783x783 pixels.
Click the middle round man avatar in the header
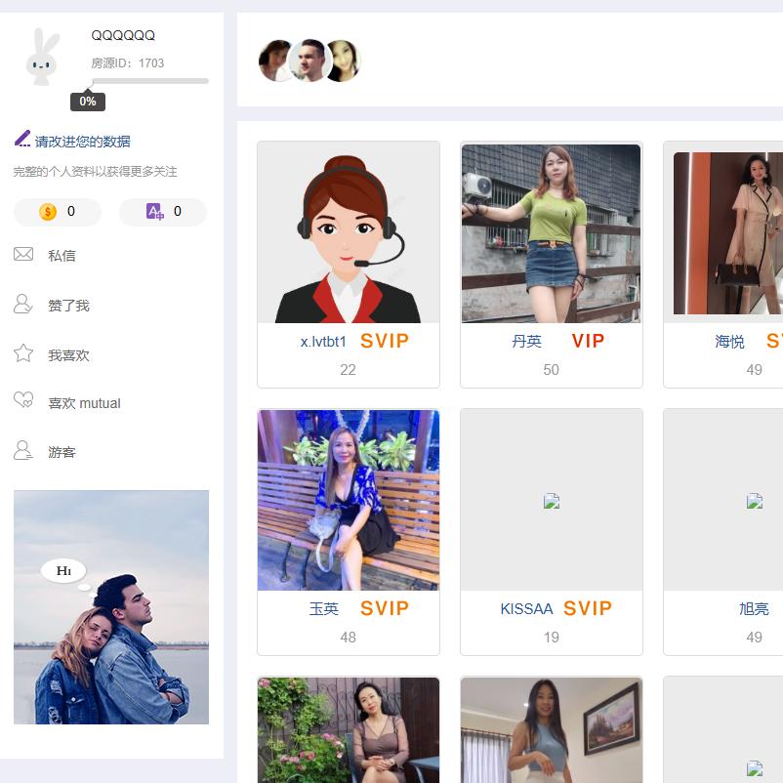[x=310, y=61]
